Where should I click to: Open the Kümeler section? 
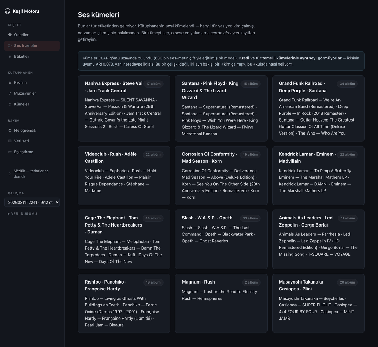click(x=32, y=104)
